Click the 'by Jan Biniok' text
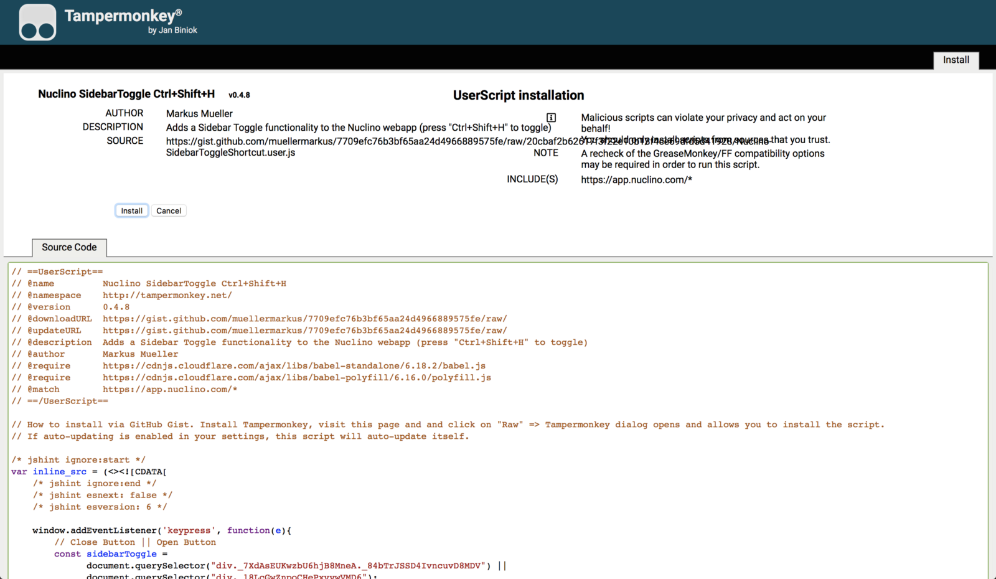 [172, 30]
